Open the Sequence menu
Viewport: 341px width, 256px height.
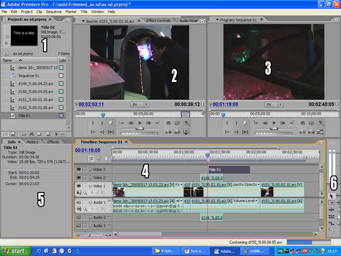(x=54, y=12)
